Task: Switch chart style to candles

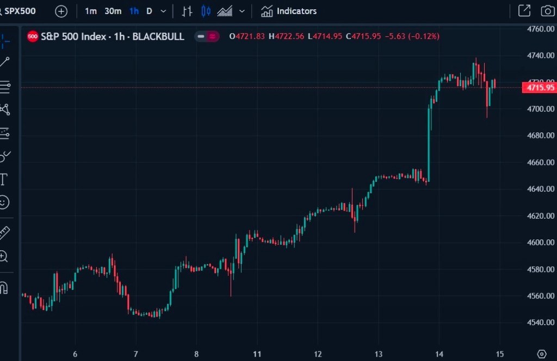Action: tap(206, 11)
